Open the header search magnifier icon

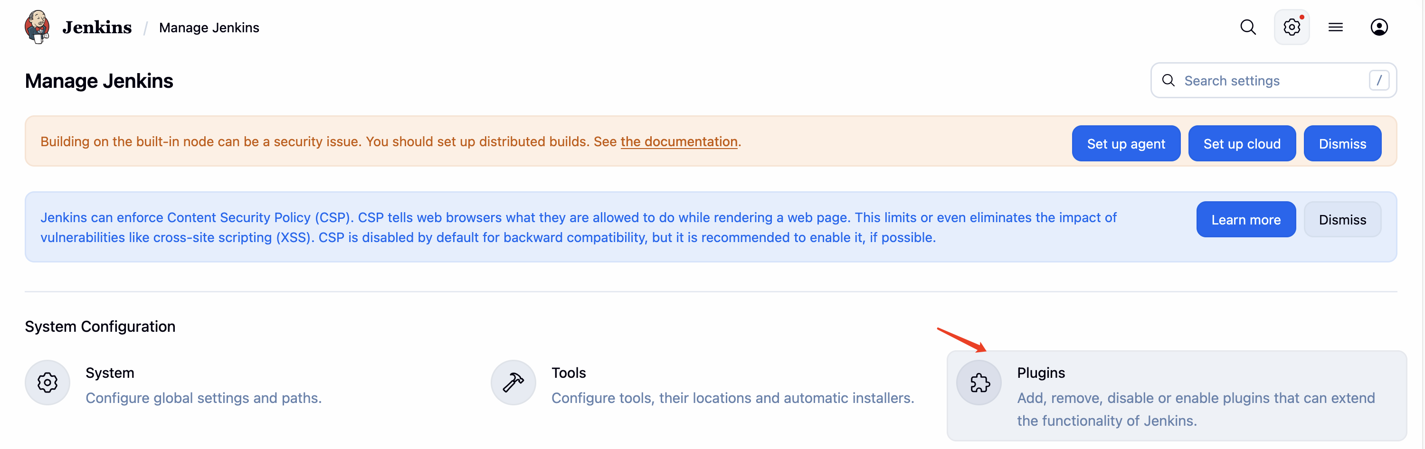(x=1247, y=27)
